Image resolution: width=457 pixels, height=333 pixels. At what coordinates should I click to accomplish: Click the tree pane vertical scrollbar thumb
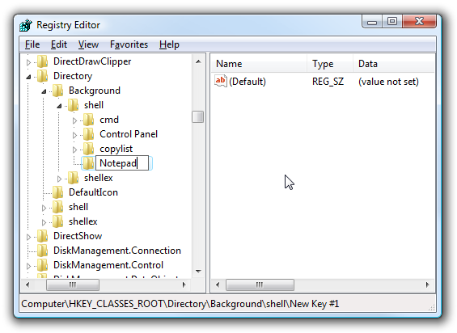pyautogui.click(x=198, y=117)
